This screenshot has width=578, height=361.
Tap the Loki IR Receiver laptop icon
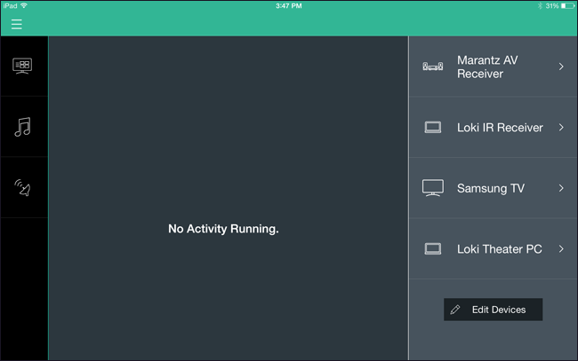433,127
